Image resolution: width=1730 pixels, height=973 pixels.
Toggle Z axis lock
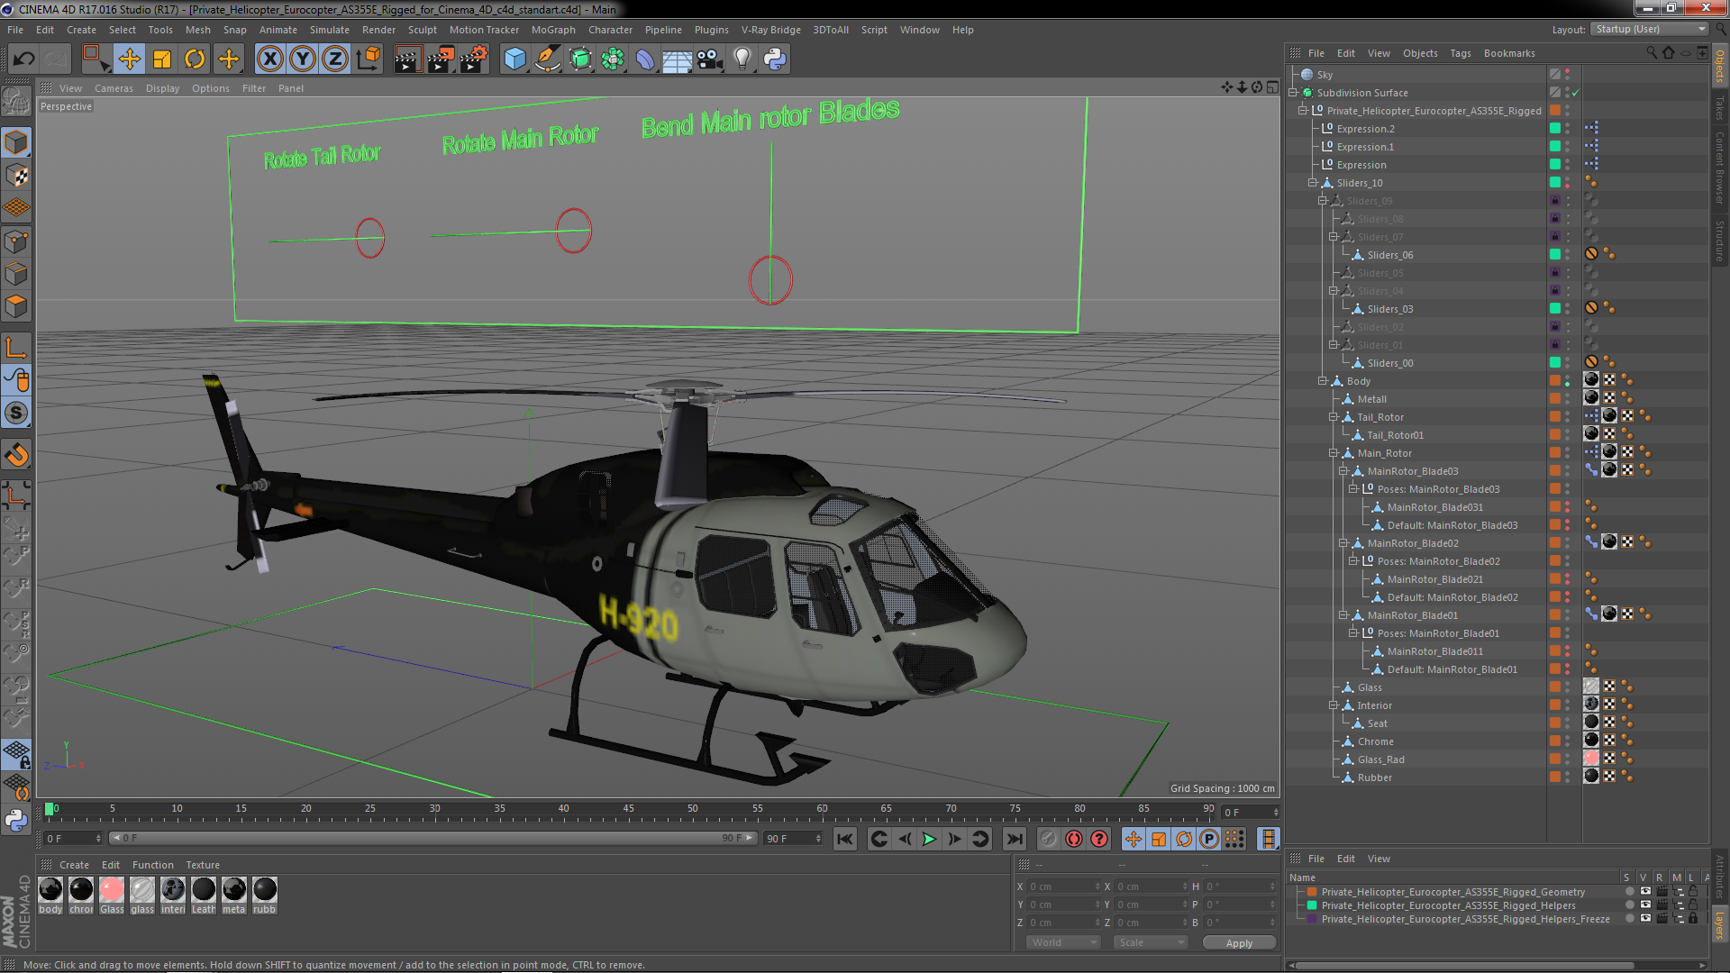point(335,59)
